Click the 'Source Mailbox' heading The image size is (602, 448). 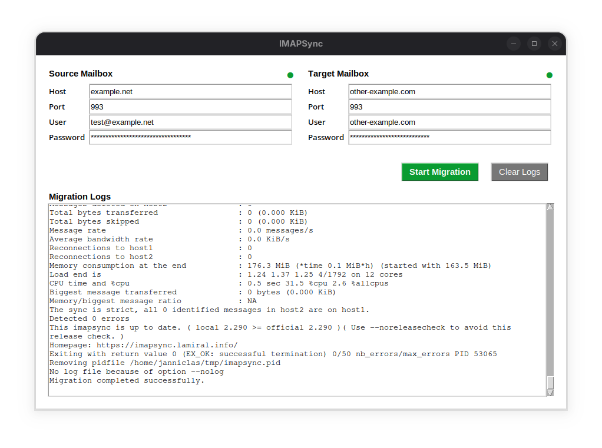tap(81, 74)
